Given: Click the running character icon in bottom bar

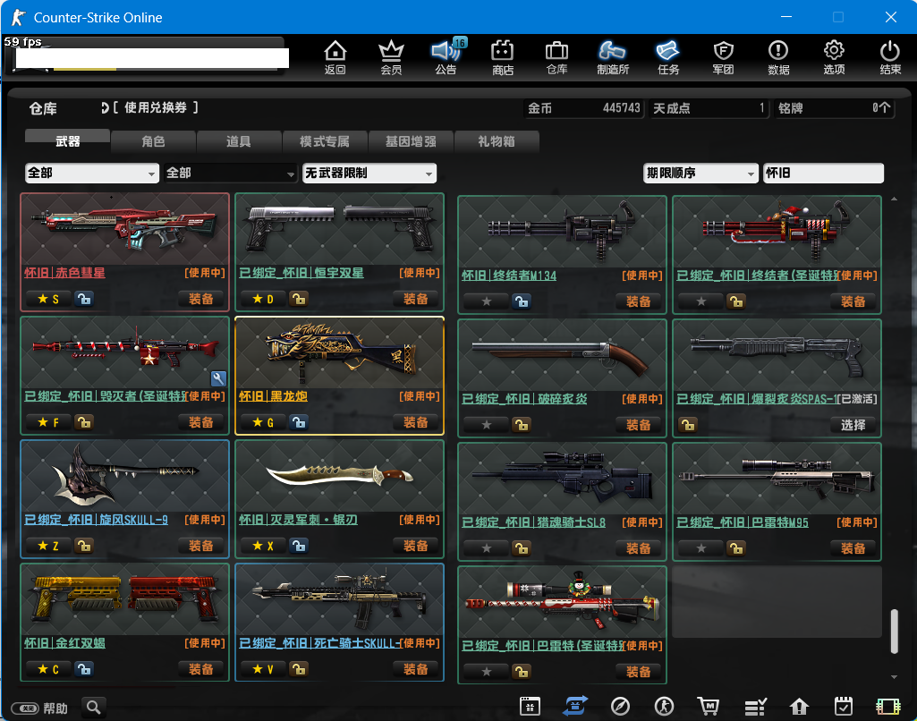Looking at the screenshot, I should [664, 707].
